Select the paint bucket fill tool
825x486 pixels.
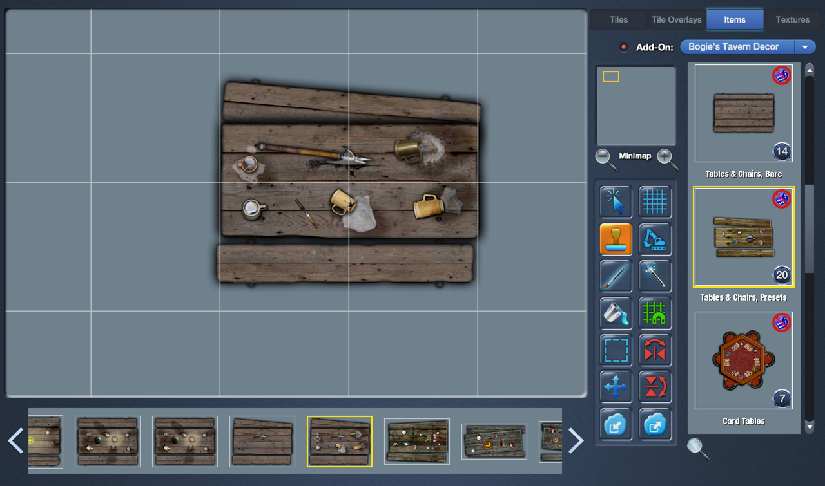click(x=616, y=313)
